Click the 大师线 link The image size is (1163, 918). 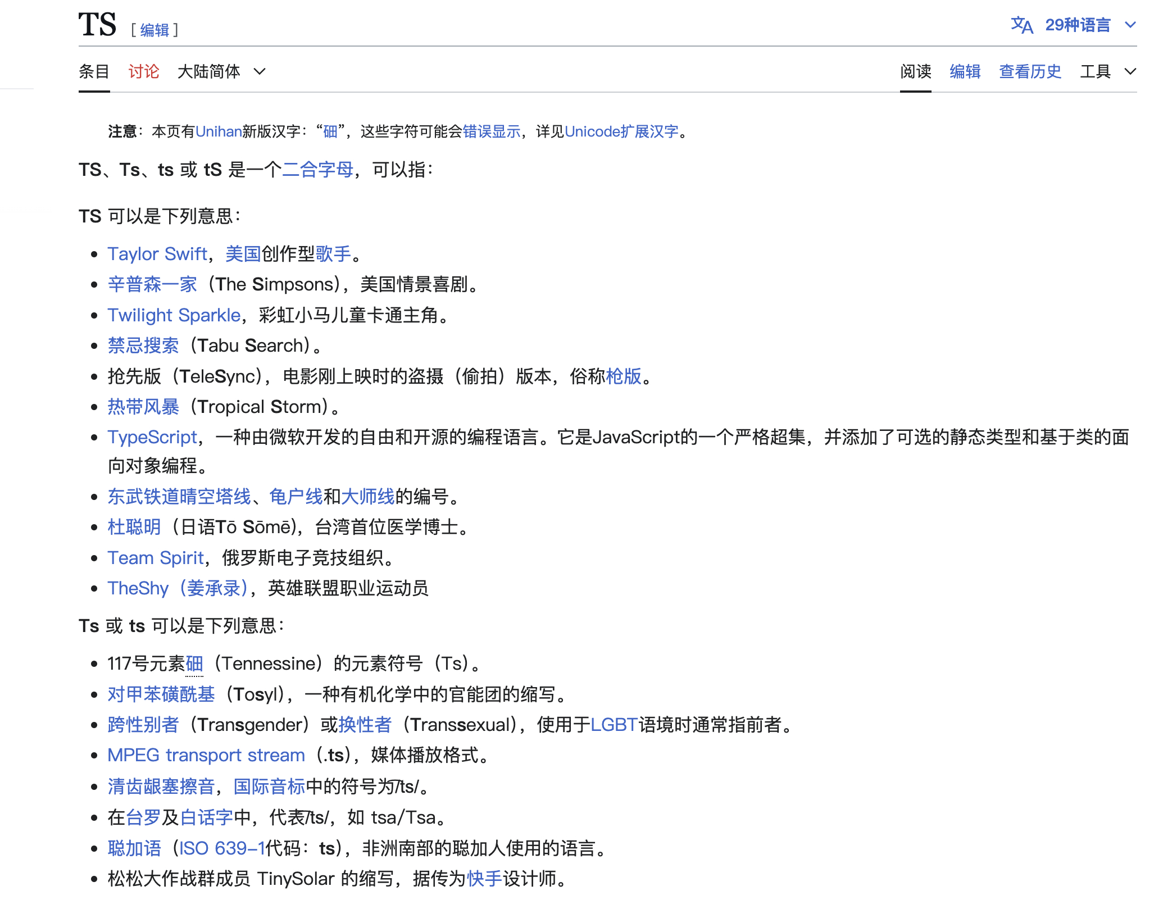pyautogui.click(x=368, y=497)
